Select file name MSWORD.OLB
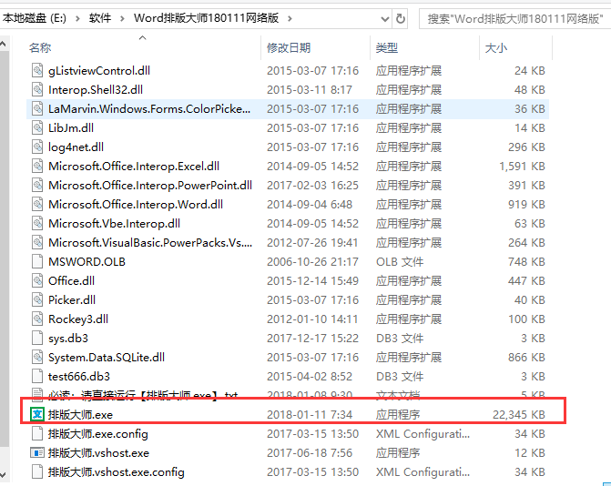611x486 pixels. 87,261
